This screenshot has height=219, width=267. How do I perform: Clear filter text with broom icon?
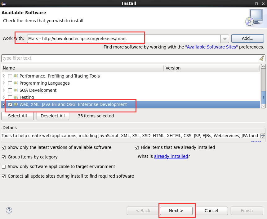coord(262,58)
